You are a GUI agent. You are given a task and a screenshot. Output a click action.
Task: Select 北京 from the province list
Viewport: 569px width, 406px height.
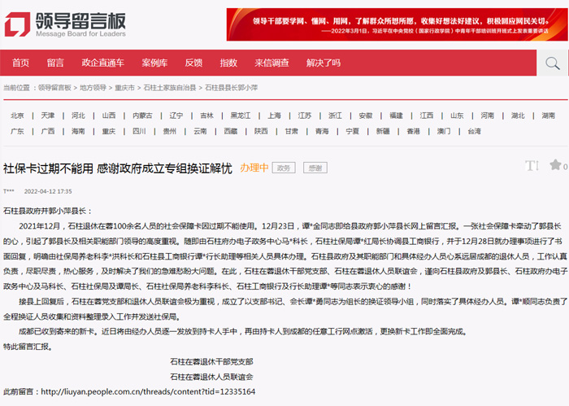(x=17, y=116)
